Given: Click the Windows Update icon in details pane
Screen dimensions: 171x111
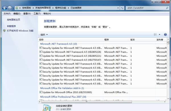Looking at the screenshot, I should [47, 108].
